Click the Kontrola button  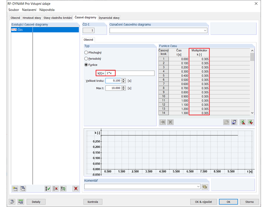click(x=93, y=202)
